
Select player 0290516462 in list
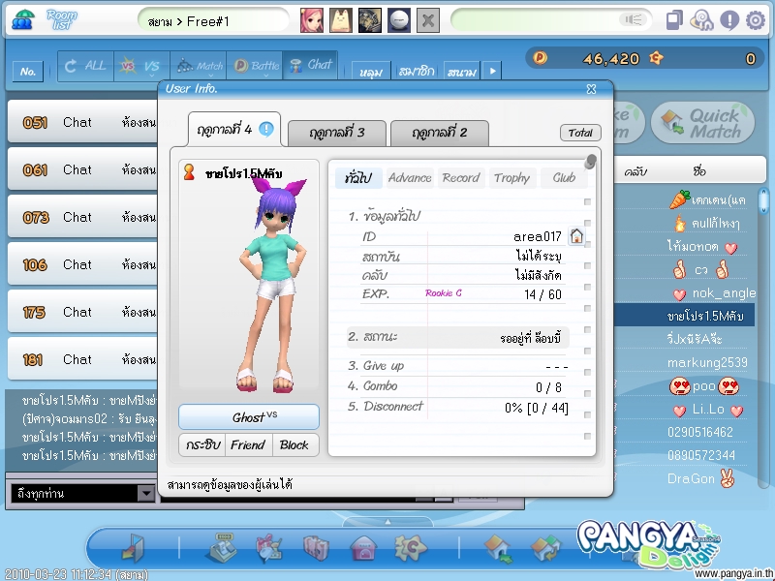(x=700, y=432)
